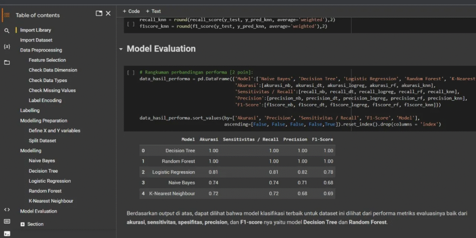476x238 pixels.
Task: Collapse the Model Evaluation section heading
Action: tap(121, 49)
